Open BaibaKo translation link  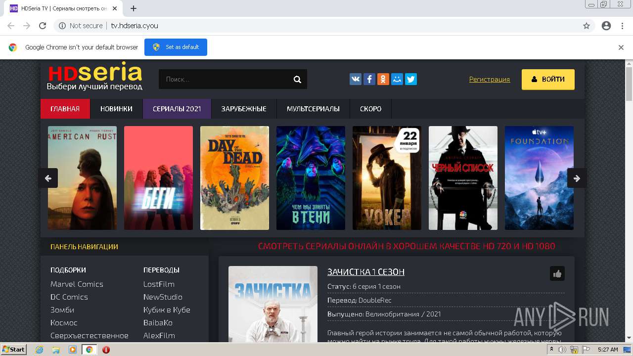point(158,323)
